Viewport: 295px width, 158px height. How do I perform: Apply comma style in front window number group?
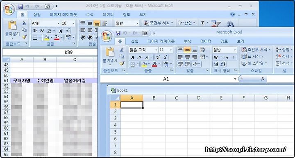click(x=234, y=57)
